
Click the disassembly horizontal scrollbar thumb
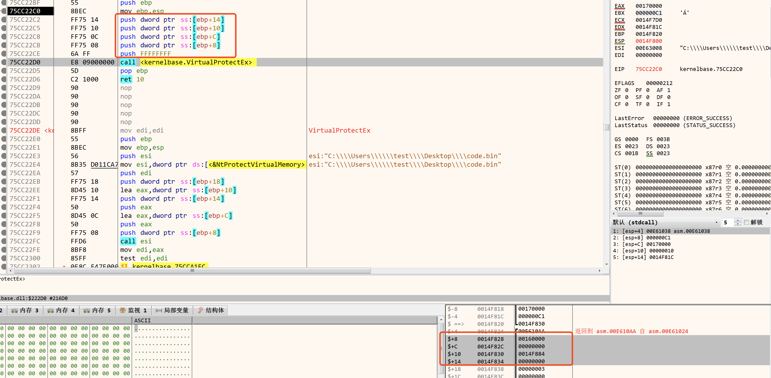point(192,271)
